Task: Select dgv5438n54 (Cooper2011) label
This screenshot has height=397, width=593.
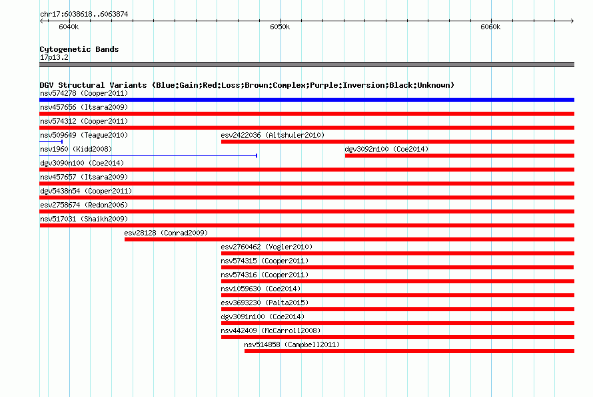Action: 86,191
